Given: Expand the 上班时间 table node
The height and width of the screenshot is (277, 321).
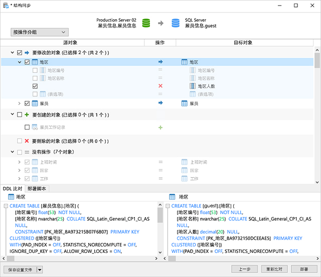Looking at the screenshot, I should [x=19, y=162].
